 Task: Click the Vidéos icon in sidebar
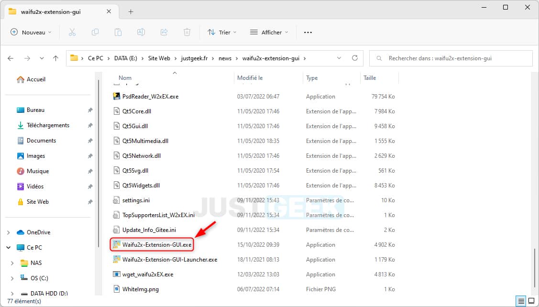[x=21, y=186]
